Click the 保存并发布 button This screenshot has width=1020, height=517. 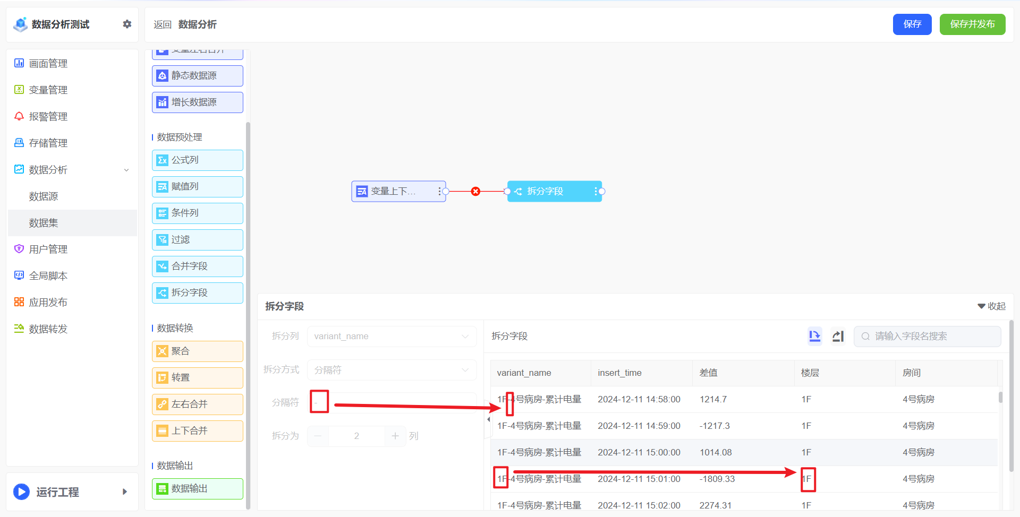pyautogui.click(x=972, y=24)
